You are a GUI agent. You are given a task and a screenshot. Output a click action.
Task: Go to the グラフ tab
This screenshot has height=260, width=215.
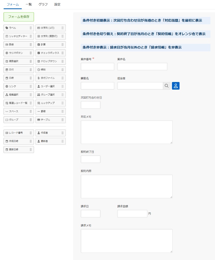tap(43, 5)
